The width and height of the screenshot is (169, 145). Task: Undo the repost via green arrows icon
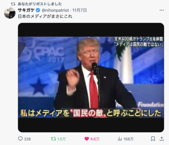[x=54, y=139]
